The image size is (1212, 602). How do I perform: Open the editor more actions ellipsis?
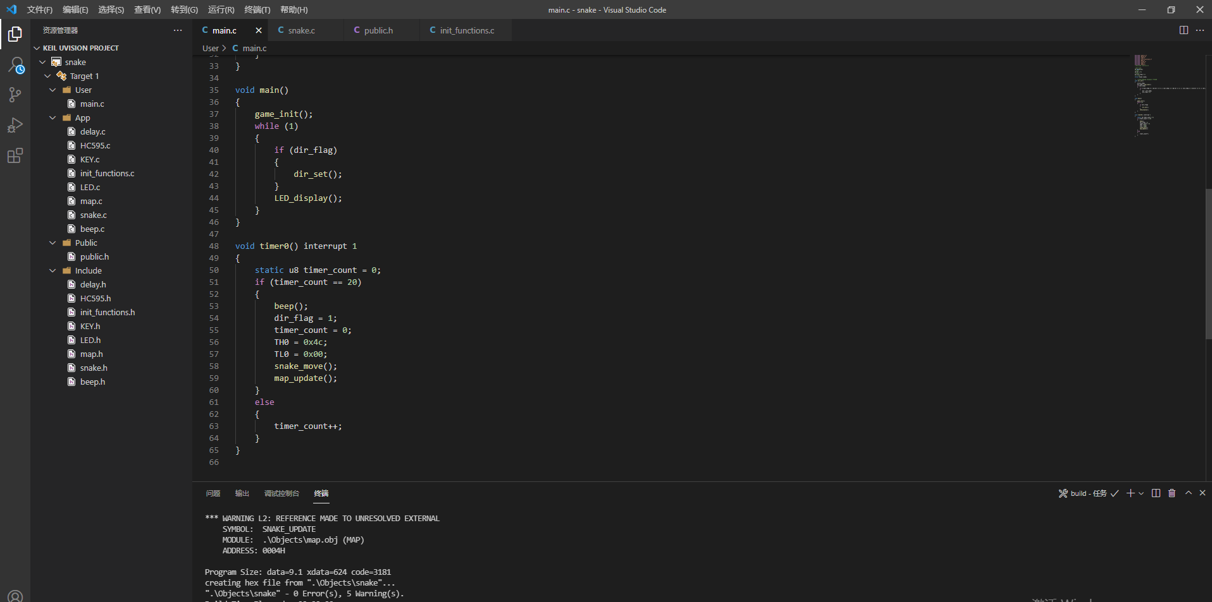[x=1200, y=30]
